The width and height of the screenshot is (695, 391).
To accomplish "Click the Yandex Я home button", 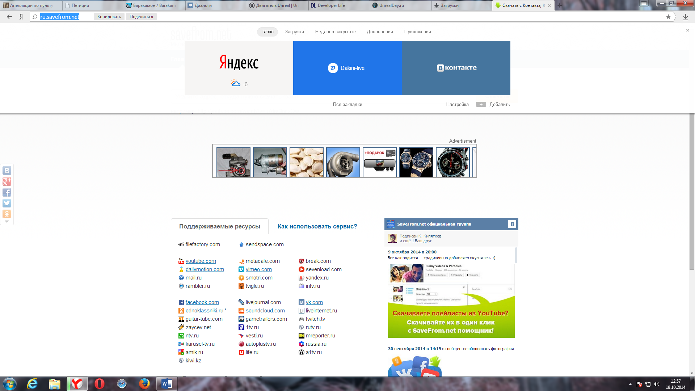I will pyautogui.click(x=21, y=17).
